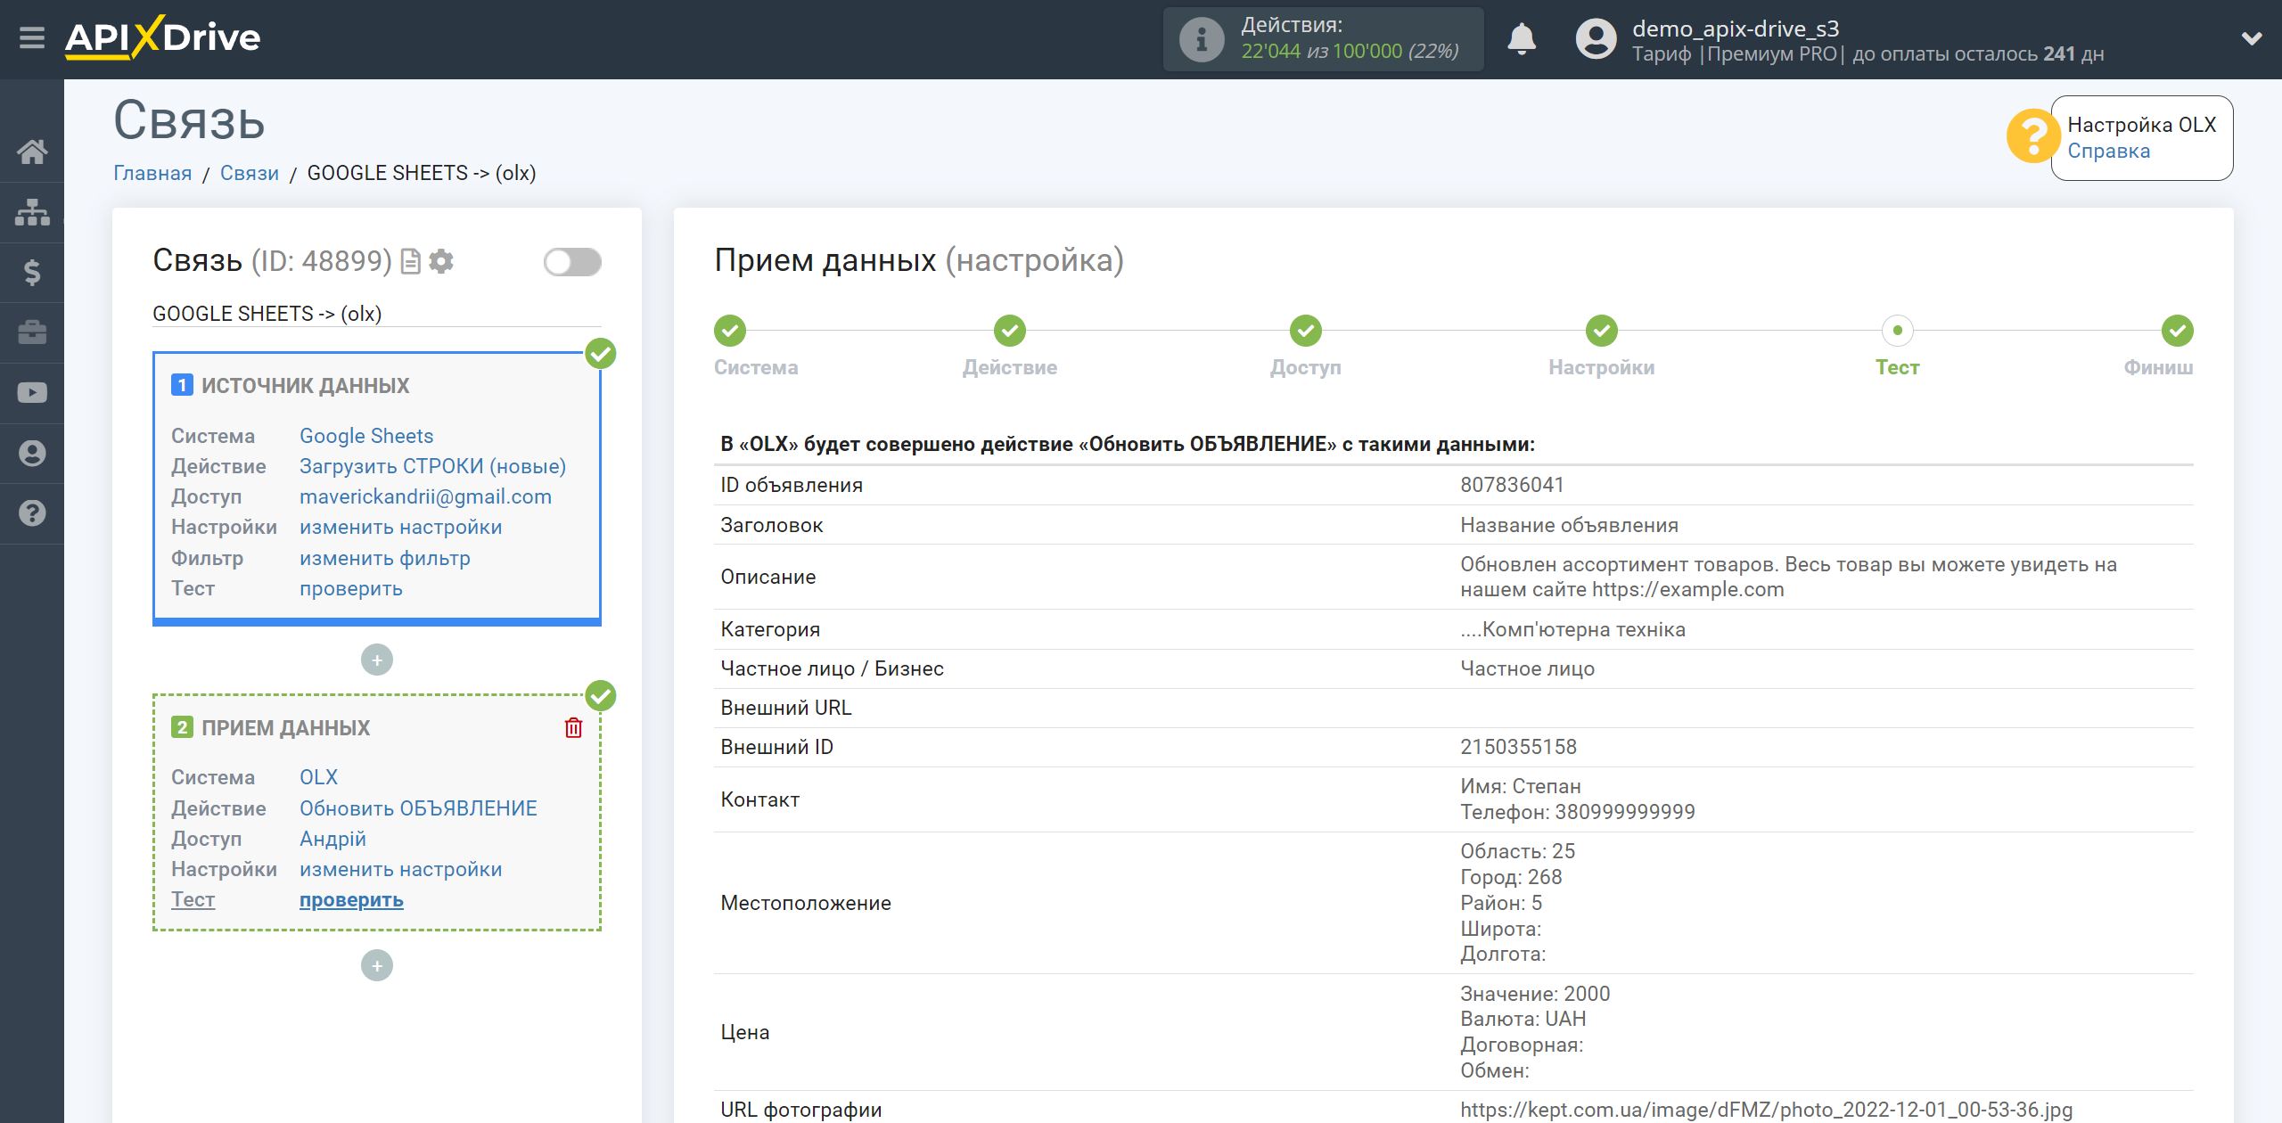
Task: Click Андрій access link
Action: [332, 839]
